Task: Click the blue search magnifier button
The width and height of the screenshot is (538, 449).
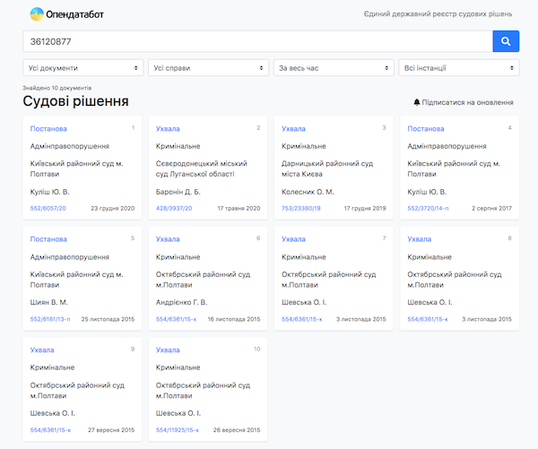Action: point(506,41)
